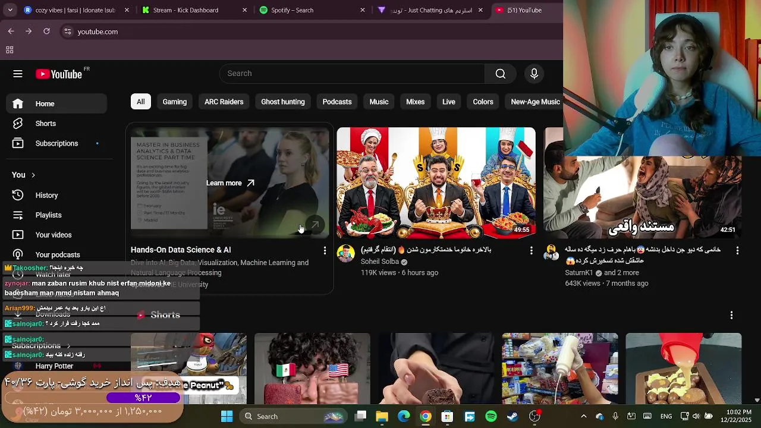Image resolution: width=761 pixels, height=428 pixels.
Task: Select the ARC Raiders chip
Action: tap(224, 102)
